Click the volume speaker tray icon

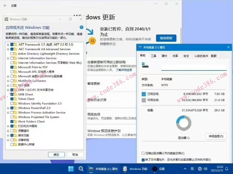point(205,169)
